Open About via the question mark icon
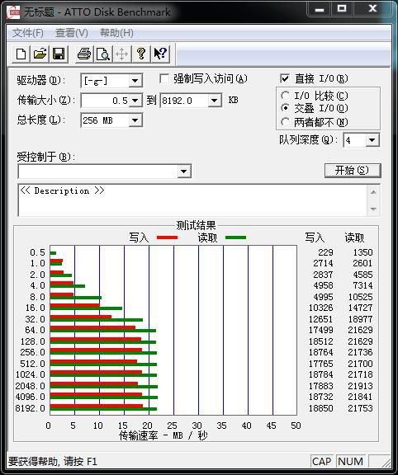 140,54
